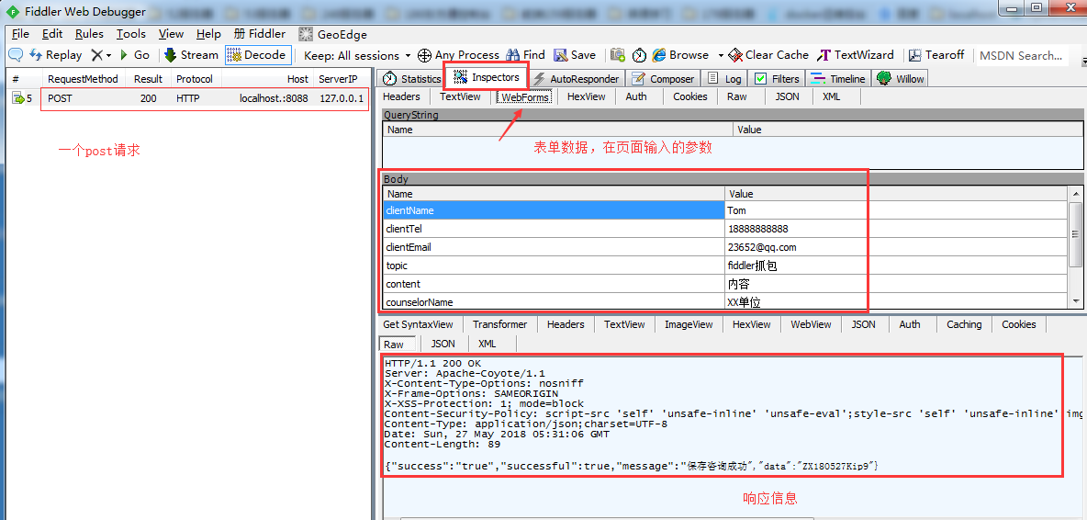Open the Help menu

pyautogui.click(x=208, y=34)
